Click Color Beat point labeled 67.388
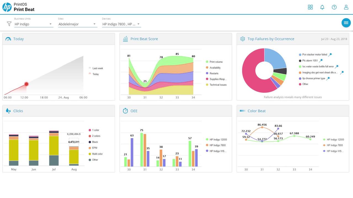 tap(294, 136)
